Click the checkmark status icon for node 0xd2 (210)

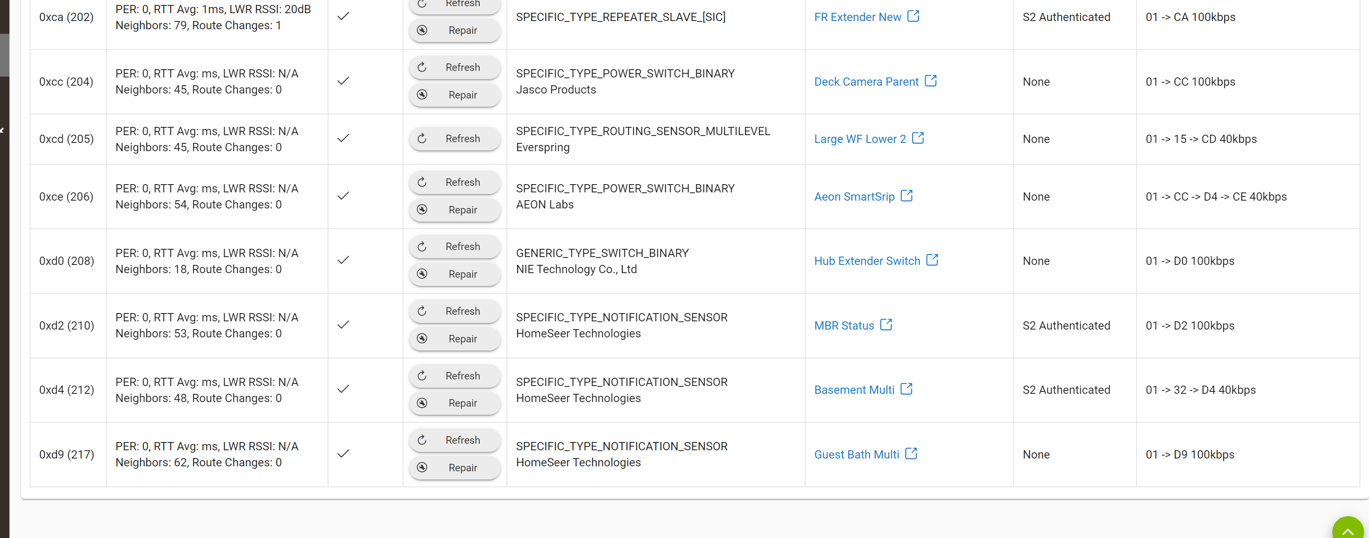[x=343, y=325]
